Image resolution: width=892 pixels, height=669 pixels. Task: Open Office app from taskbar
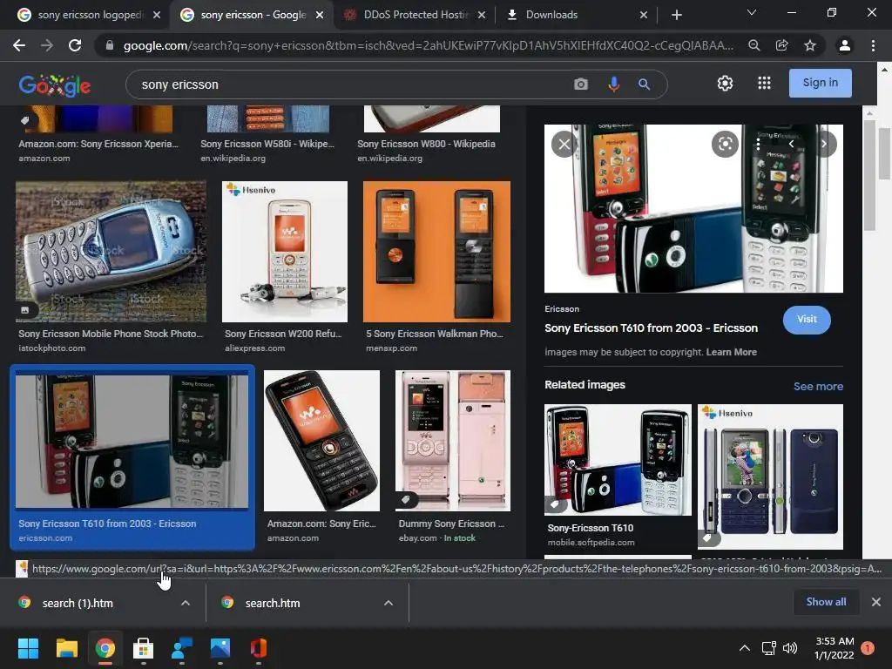pyautogui.click(x=258, y=648)
